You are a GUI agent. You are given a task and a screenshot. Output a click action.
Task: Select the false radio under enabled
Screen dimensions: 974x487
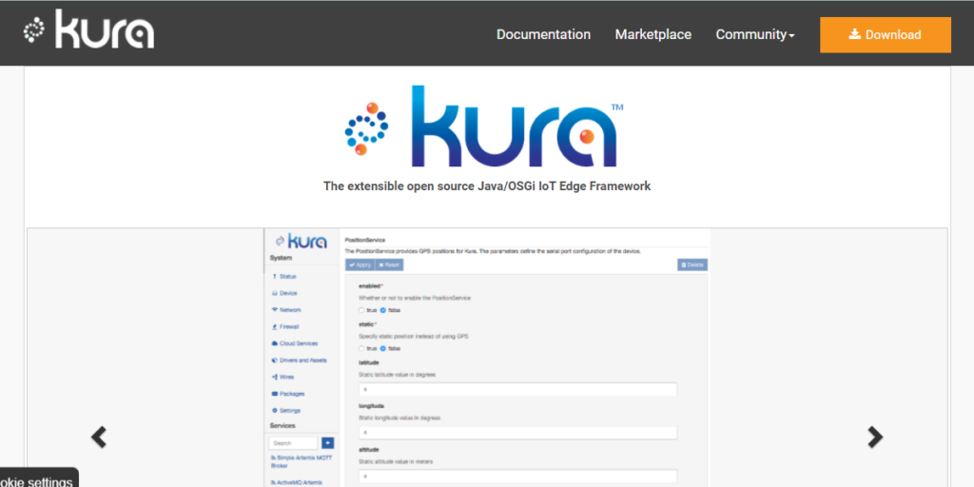382,310
